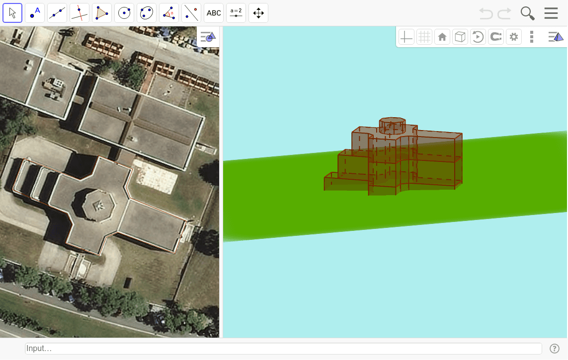568x360 pixels.
Task: Select the Circle with Center tool
Action: pos(124,13)
